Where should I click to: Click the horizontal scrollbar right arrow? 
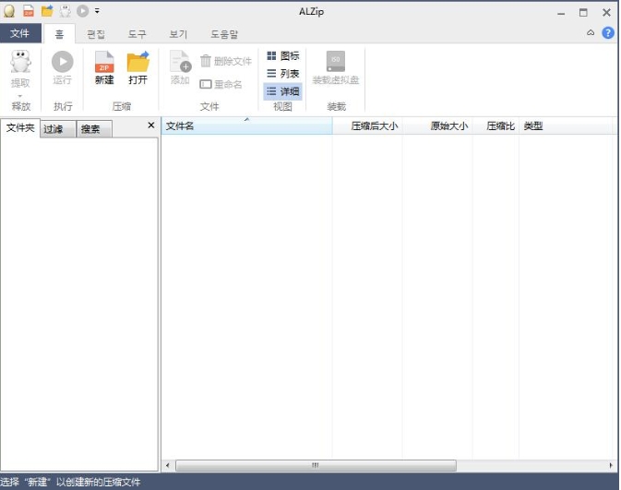[610, 465]
